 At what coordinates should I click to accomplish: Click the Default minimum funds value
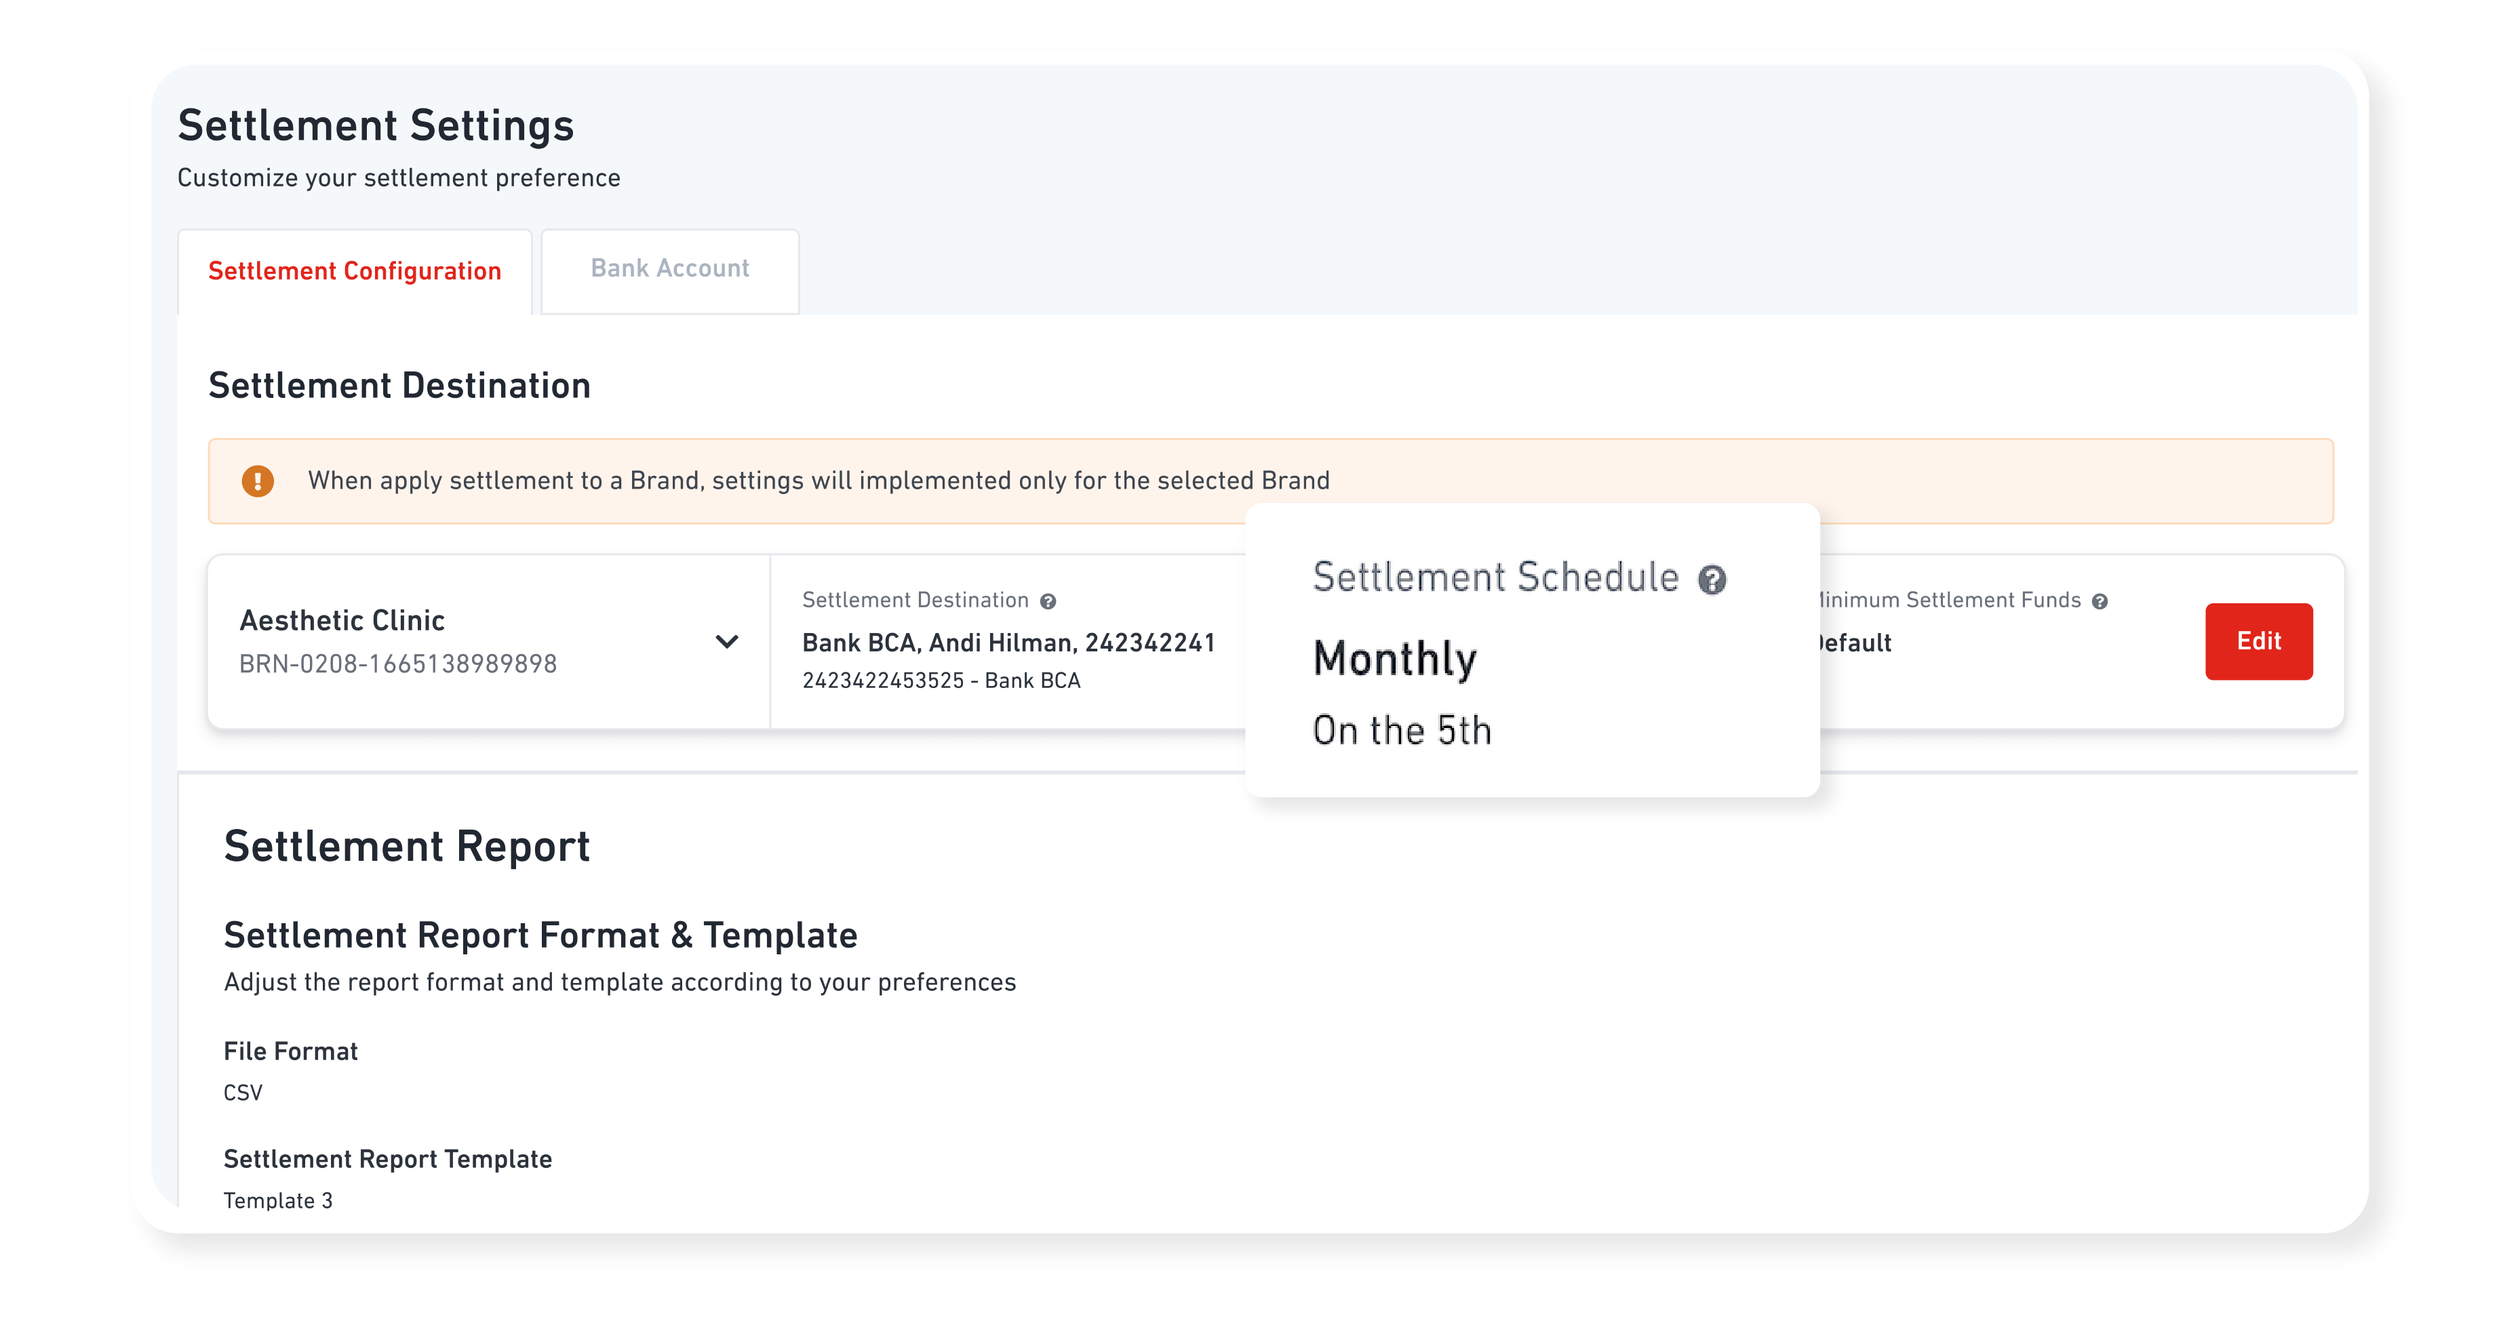pos(1855,643)
